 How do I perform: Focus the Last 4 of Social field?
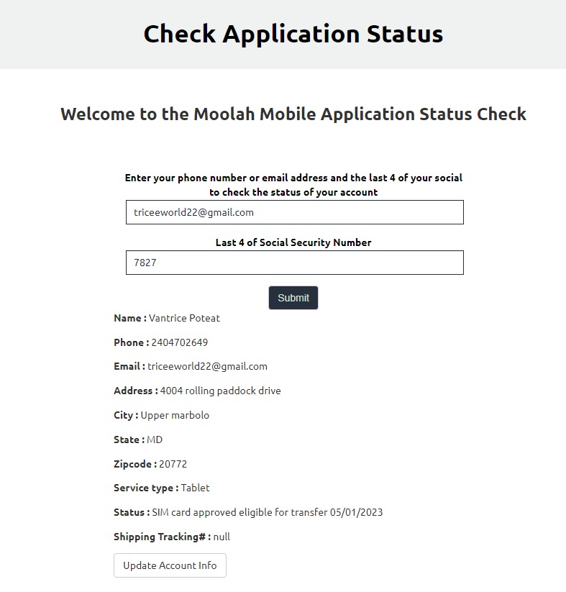[x=295, y=263]
